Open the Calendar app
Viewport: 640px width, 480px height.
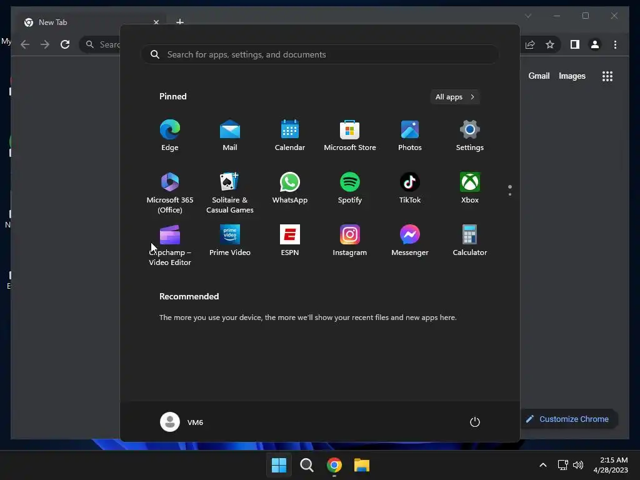[x=290, y=136]
